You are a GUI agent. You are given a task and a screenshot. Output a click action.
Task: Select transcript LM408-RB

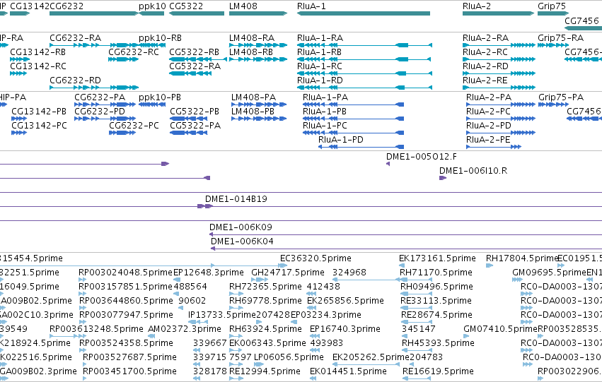coord(258,59)
